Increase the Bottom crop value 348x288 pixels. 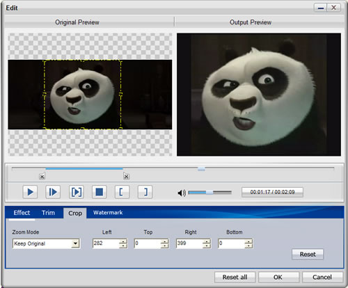click(248, 241)
